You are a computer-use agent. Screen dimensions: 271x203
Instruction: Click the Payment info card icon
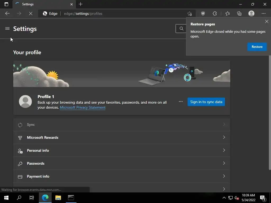pyautogui.click(x=20, y=177)
